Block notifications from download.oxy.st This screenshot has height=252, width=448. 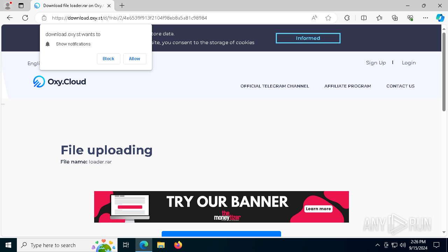[108, 59]
